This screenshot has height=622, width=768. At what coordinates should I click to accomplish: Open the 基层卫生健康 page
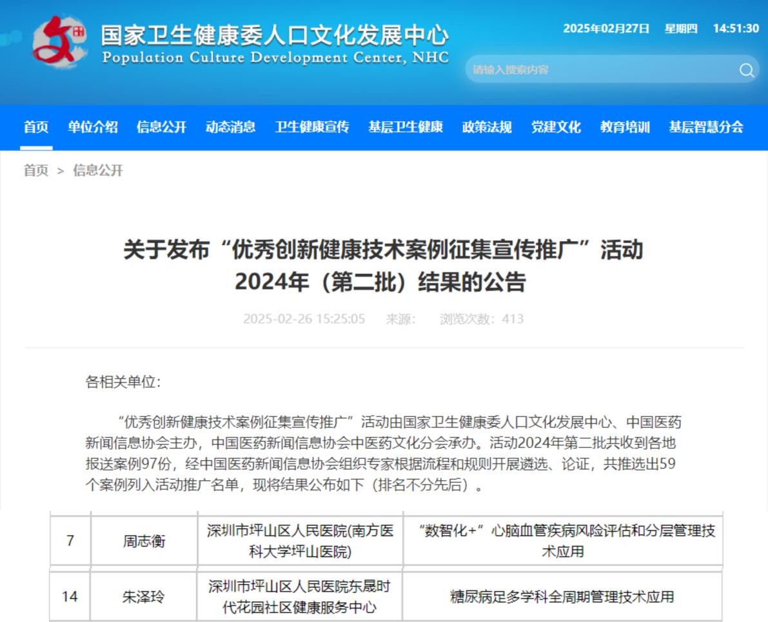pos(407,127)
